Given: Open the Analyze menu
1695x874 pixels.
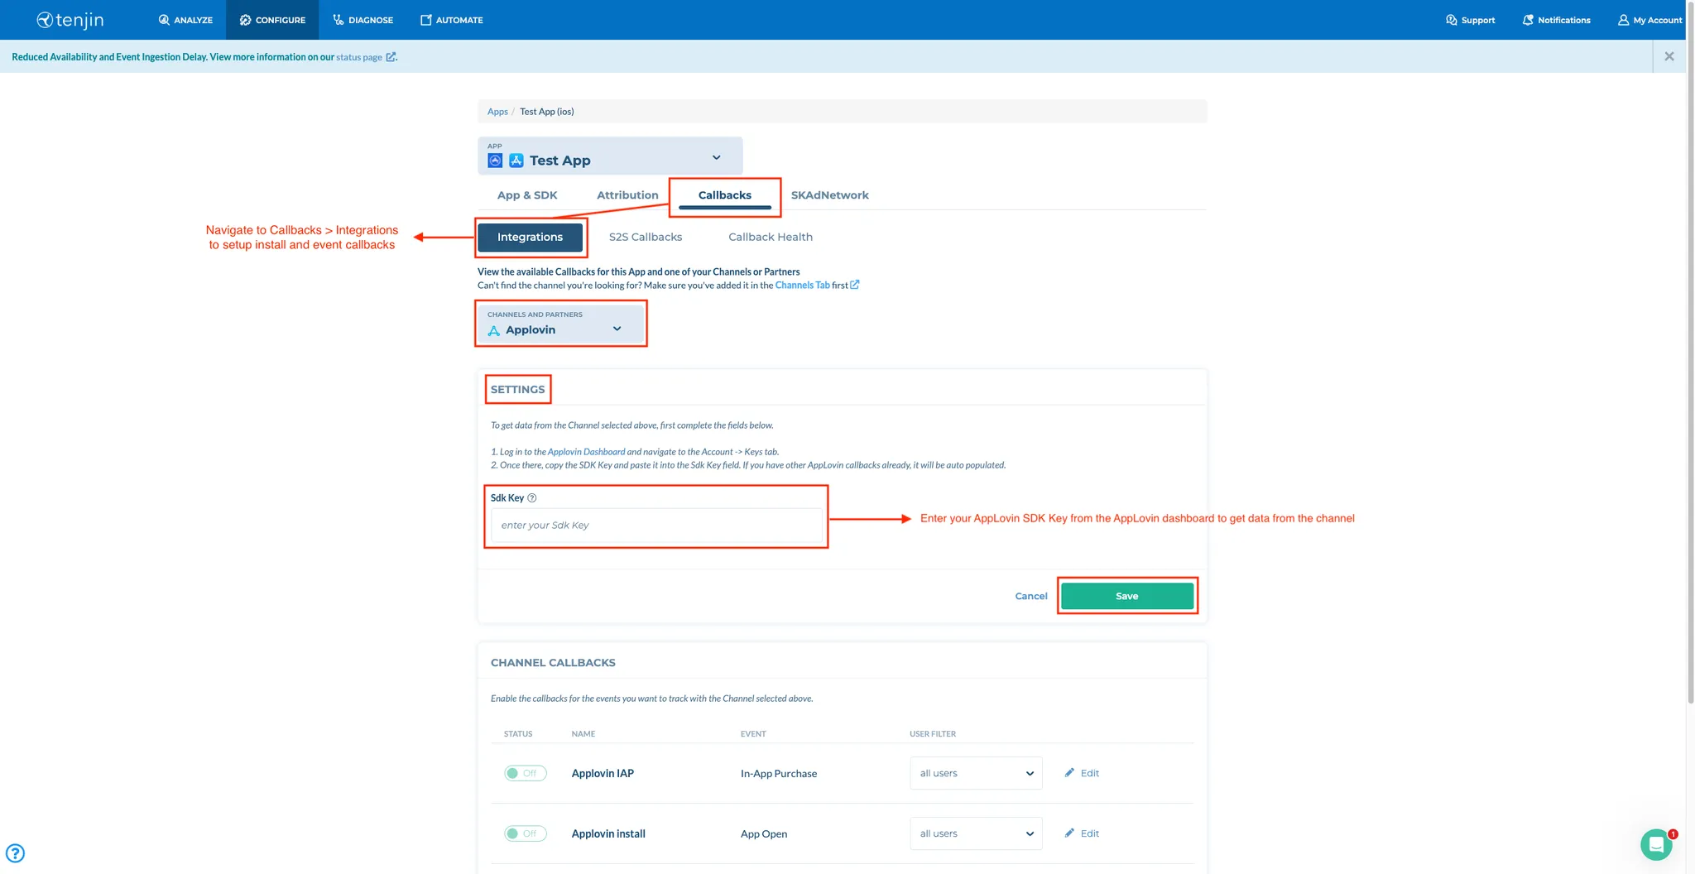Looking at the screenshot, I should (185, 20).
